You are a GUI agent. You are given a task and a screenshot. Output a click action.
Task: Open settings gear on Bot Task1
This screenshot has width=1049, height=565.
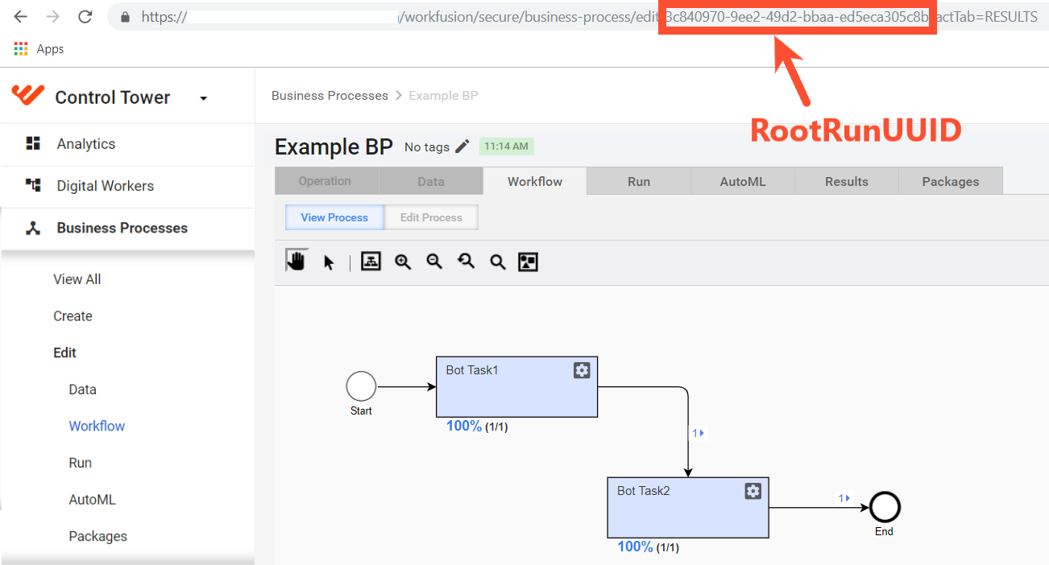pyautogui.click(x=582, y=370)
